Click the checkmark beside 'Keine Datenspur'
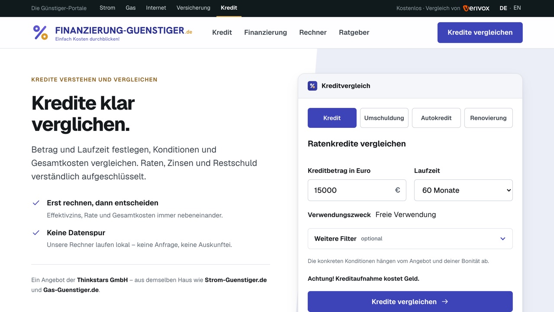554x312 pixels. click(x=36, y=233)
